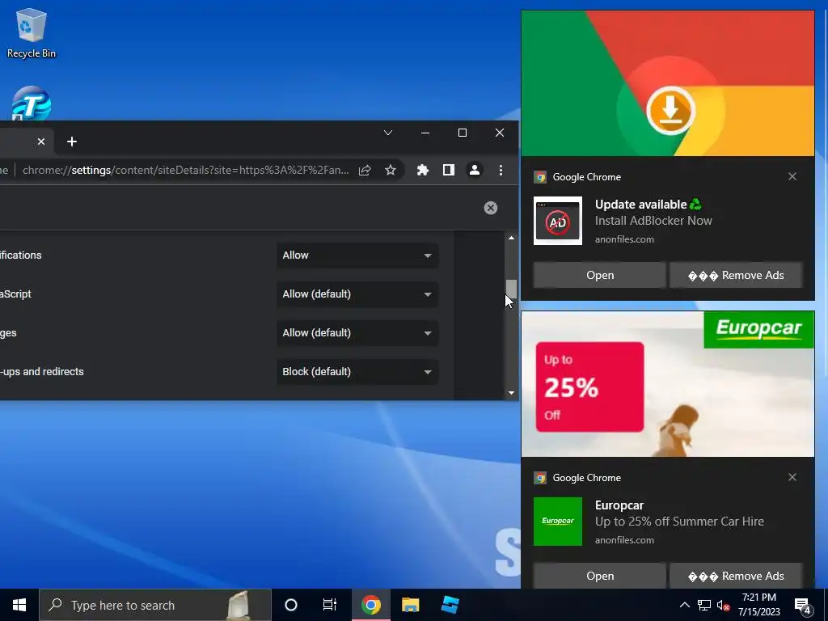Open the Extensions puzzle icon
This screenshot has height=621, width=828.
click(x=422, y=170)
